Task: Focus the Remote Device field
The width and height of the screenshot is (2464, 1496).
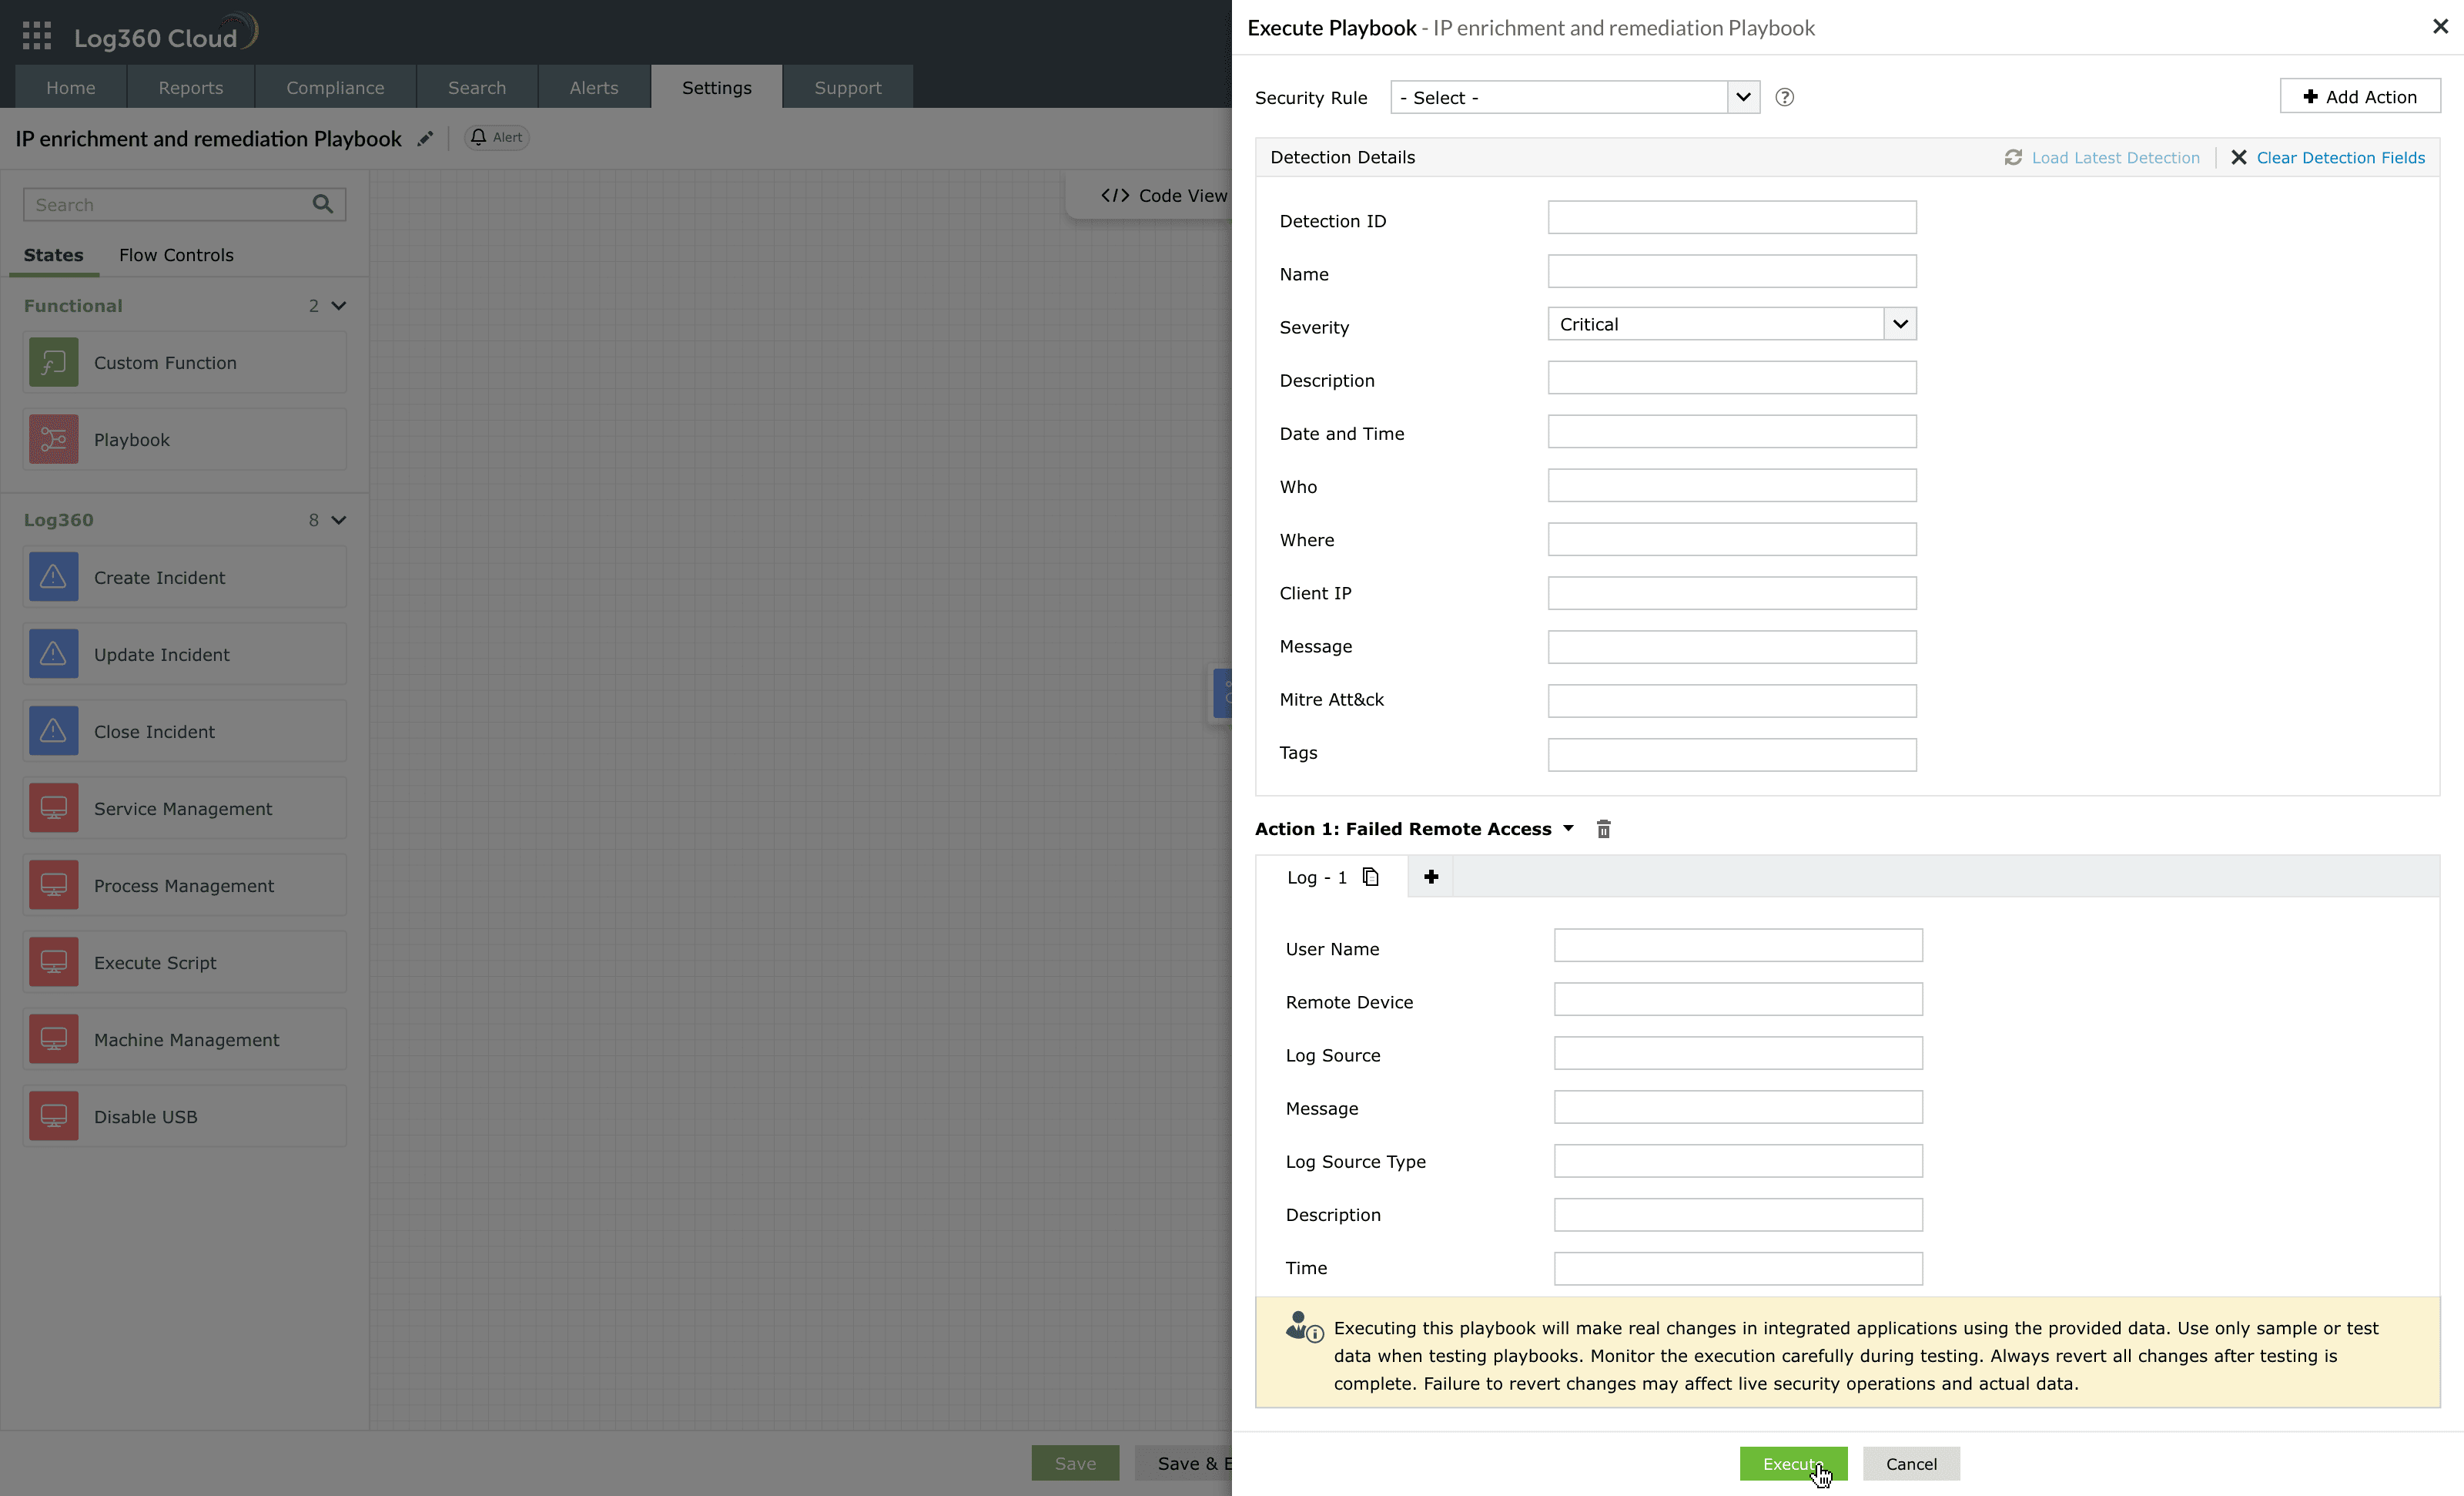Action: [1738, 1000]
